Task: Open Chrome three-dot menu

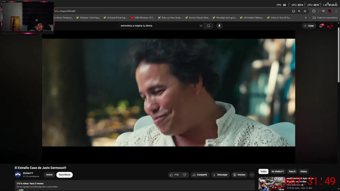Action: coord(336,11)
